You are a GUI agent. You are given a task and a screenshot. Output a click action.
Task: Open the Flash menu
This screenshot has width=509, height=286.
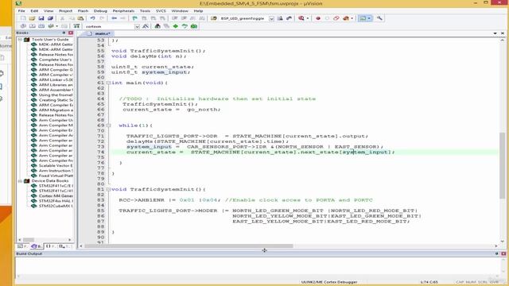(x=83, y=10)
